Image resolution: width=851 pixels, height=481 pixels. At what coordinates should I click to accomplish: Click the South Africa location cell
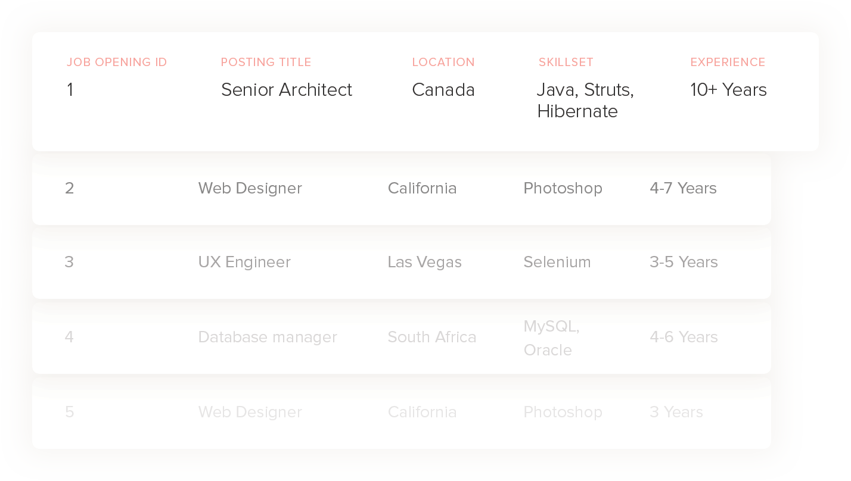432,338
